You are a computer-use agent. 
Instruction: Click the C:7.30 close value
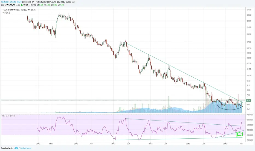coord(61,5)
